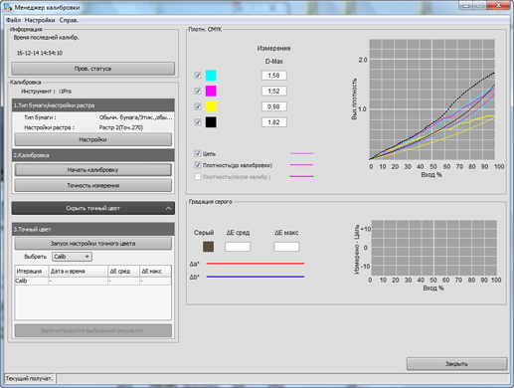Open the Настройки menu
Viewport: 514px width, 388px height.
pos(40,20)
